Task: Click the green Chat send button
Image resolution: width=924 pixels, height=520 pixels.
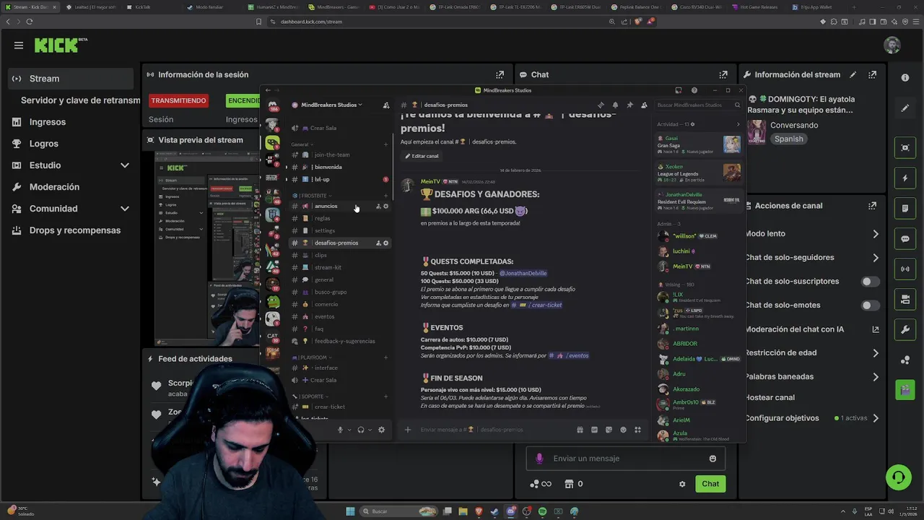Action: pos(710,484)
